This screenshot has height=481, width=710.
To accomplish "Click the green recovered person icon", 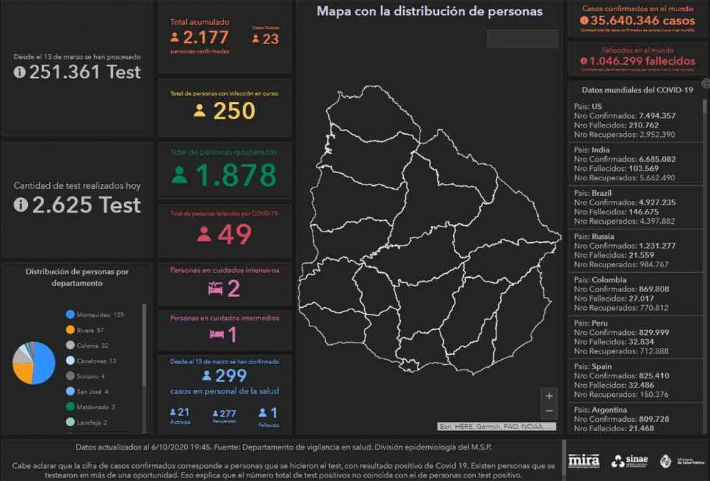I will coord(180,175).
